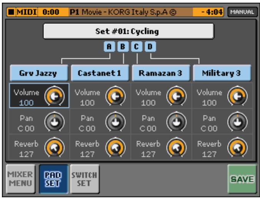Click the Reverb knob for Military 3
The width and height of the screenshot is (260, 198).
point(238,147)
